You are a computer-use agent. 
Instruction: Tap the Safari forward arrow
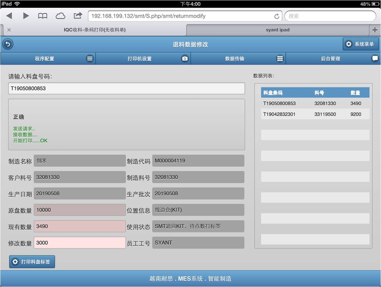(x=26, y=16)
